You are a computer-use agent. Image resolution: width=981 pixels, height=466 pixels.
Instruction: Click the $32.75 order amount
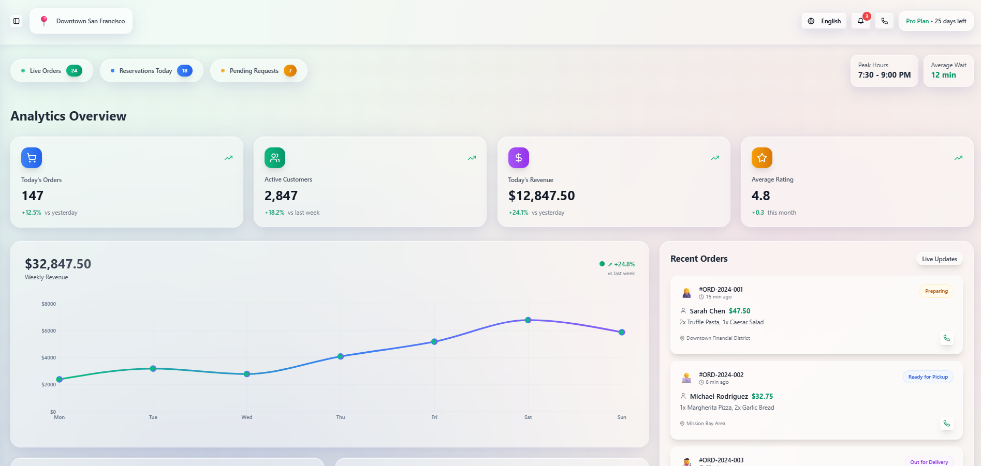(x=762, y=396)
